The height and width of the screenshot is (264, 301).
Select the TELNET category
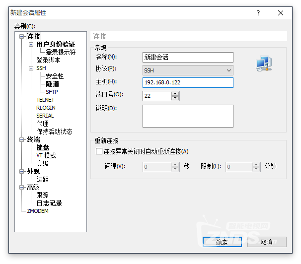[45, 100]
